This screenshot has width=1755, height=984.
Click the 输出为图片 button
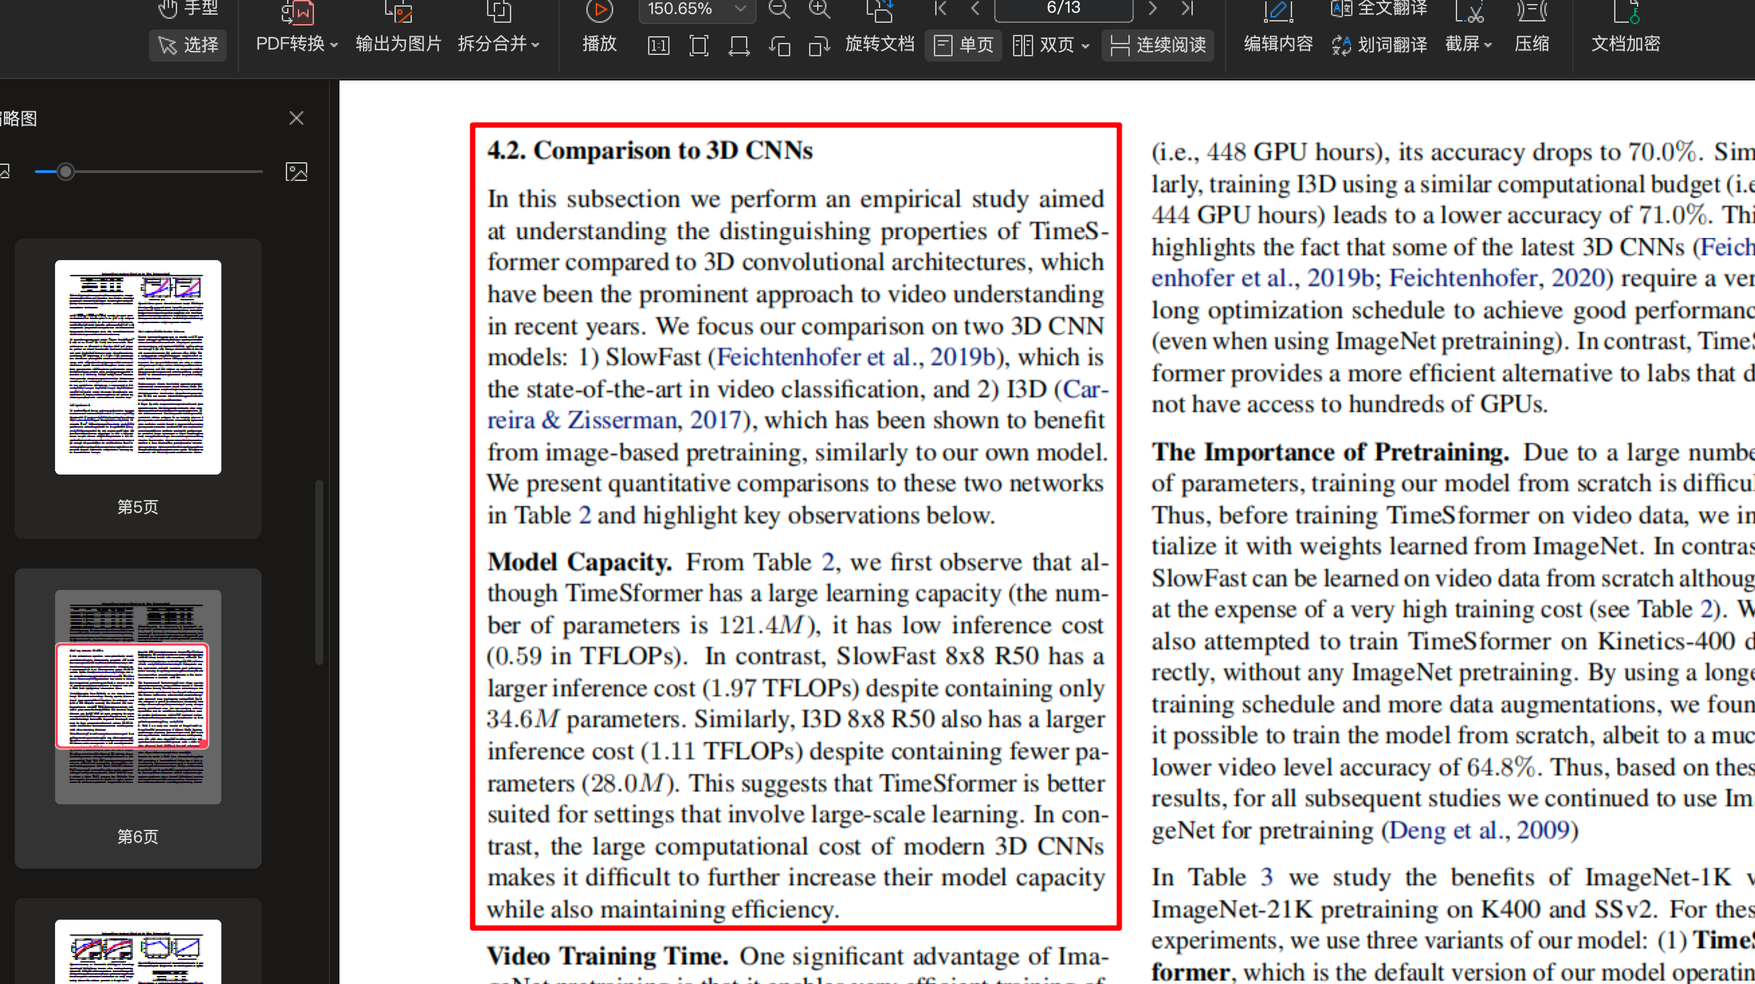tap(398, 44)
